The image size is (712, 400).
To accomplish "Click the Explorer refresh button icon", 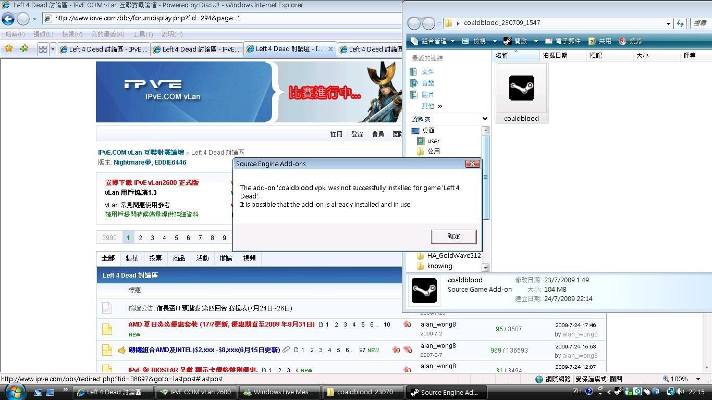I will [x=680, y=23].
